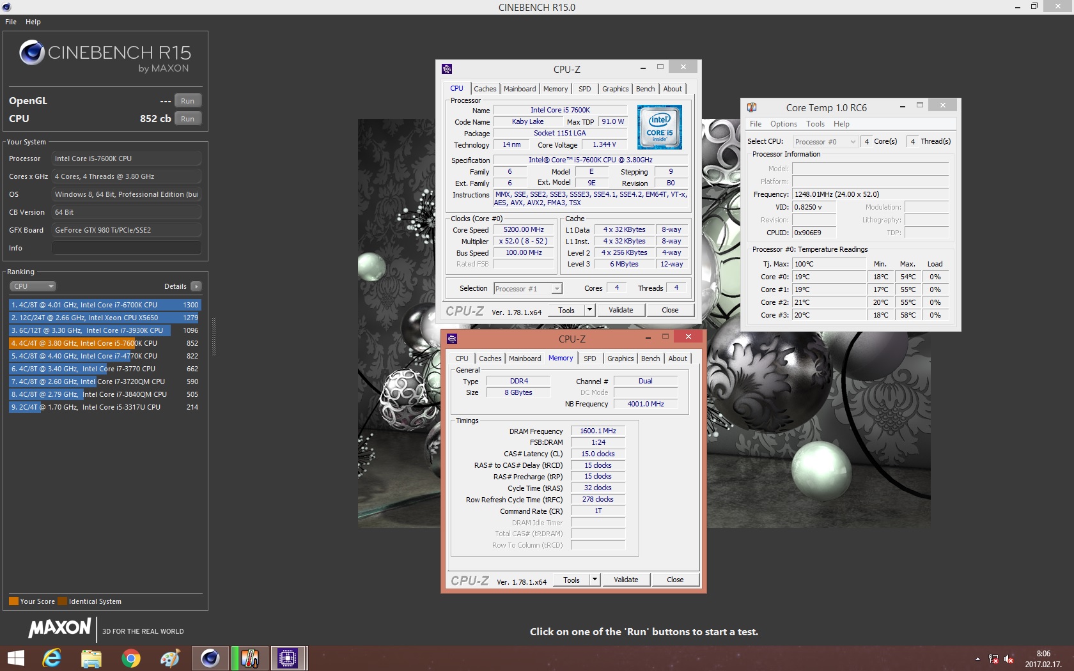Open the Processor #1 selection dropdown in CPU-Z
Image resolution: width=1074 pixels, height=671 pixels.
tap(528, 289)
